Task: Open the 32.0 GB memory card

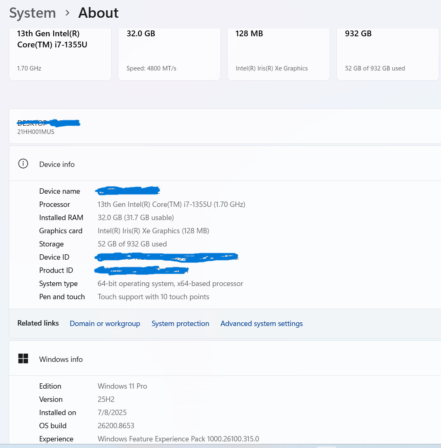Action: (x=169, y=54)
